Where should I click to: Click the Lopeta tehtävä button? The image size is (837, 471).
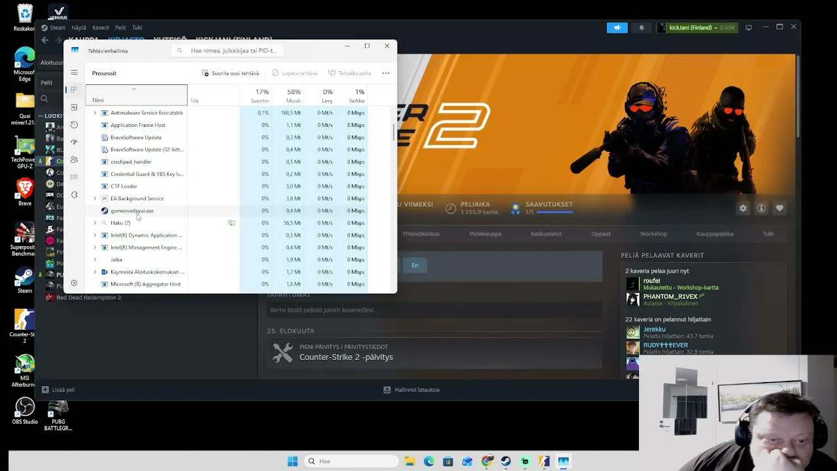(x=294, y=73)
